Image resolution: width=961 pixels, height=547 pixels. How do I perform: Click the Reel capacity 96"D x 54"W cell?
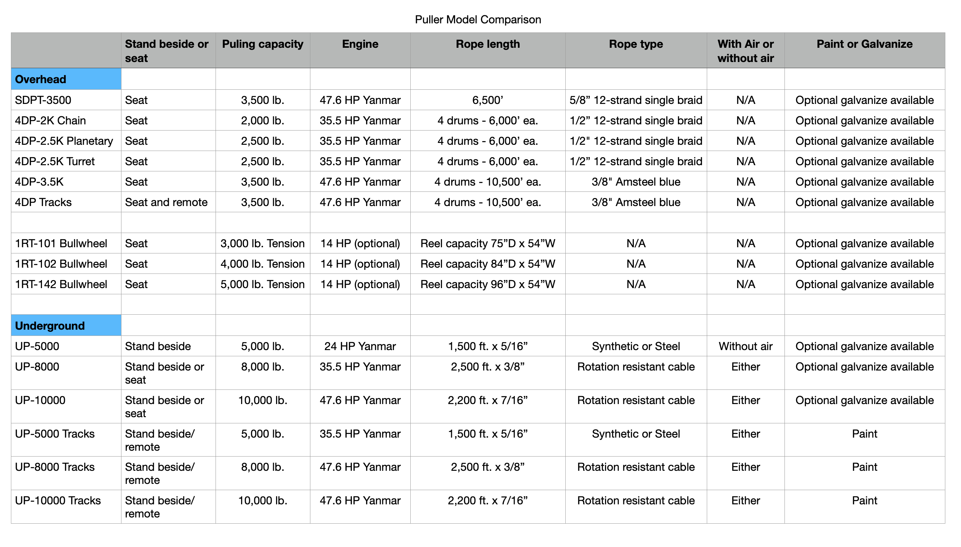pos(487,284)
